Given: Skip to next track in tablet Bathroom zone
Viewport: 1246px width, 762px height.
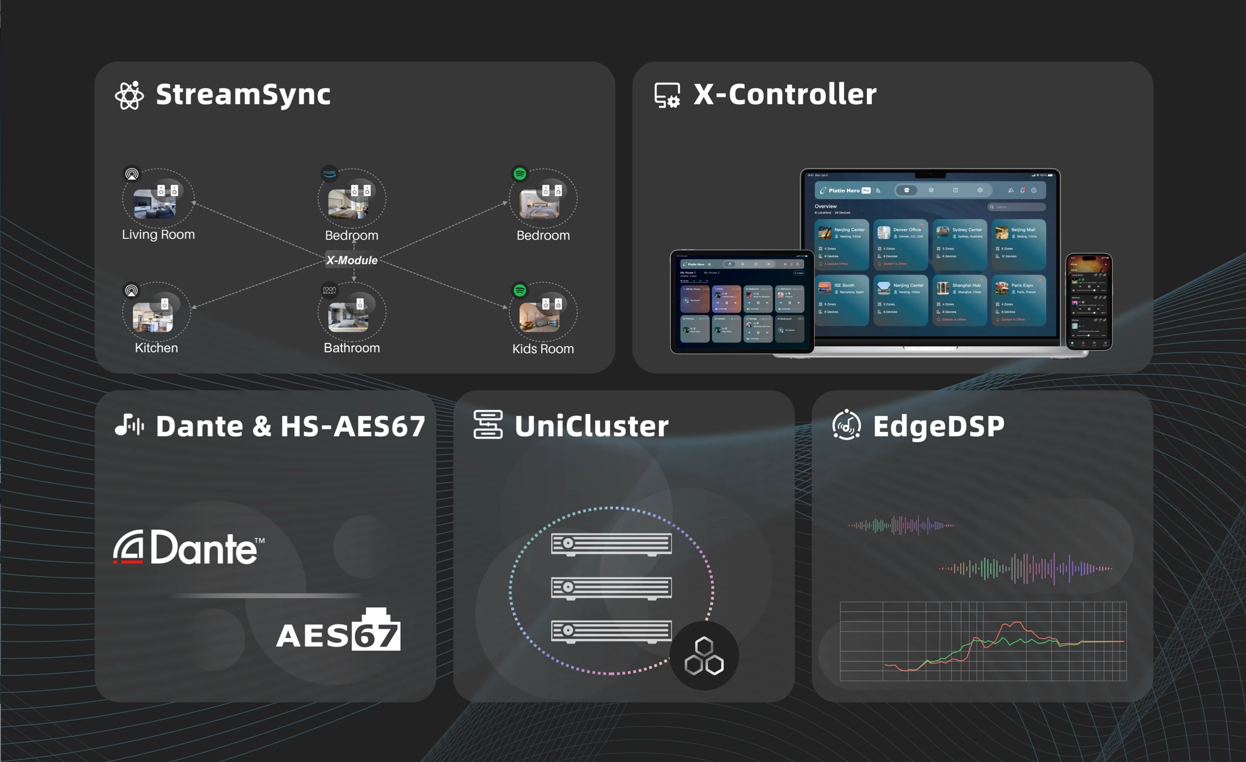Looking at the screenshot, I should pyautogui.click(x=799, y=303).
